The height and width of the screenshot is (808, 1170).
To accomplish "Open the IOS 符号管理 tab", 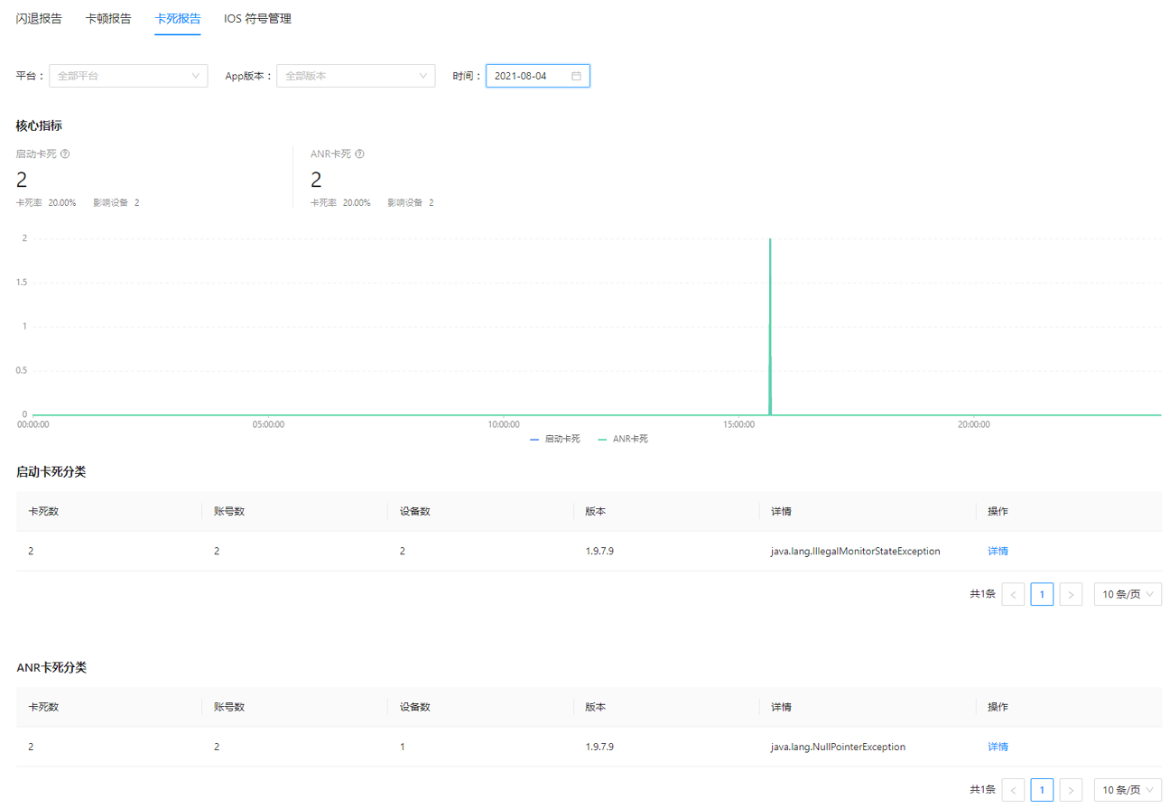I will (258, 18).
